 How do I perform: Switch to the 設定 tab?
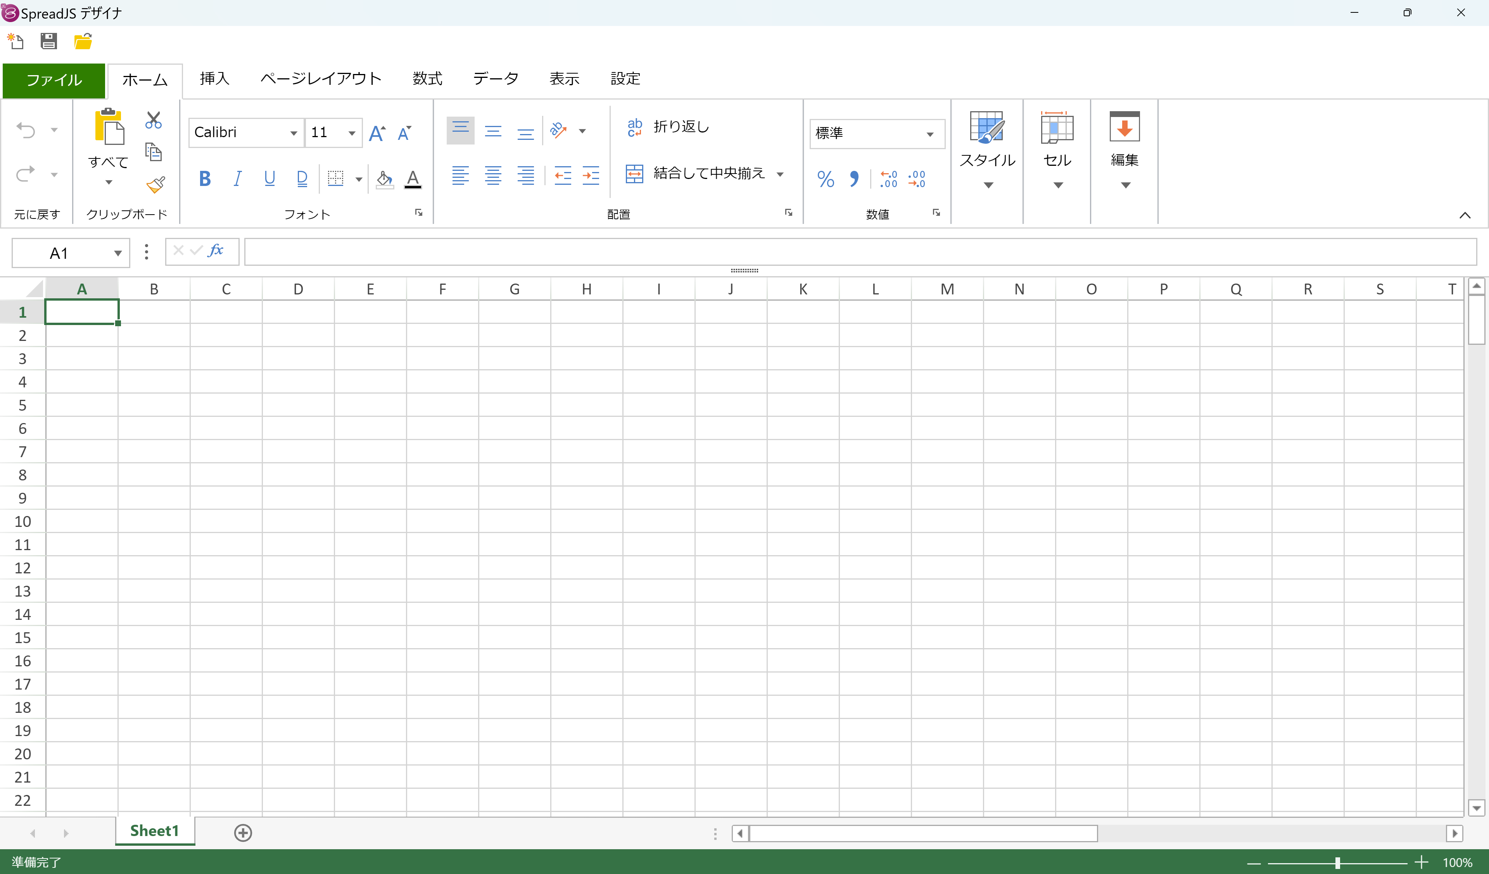click(x=625, y=79)
